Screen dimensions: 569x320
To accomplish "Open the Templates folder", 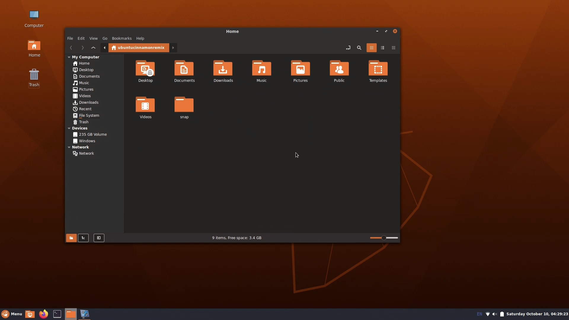I will [378, 71].
